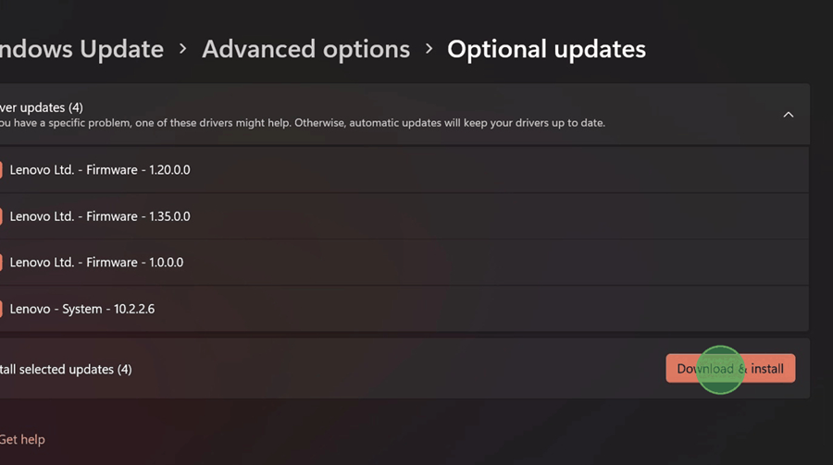833x465 pixels.
Task: Click the install selected updates (4) label
Action: point(66,369)
